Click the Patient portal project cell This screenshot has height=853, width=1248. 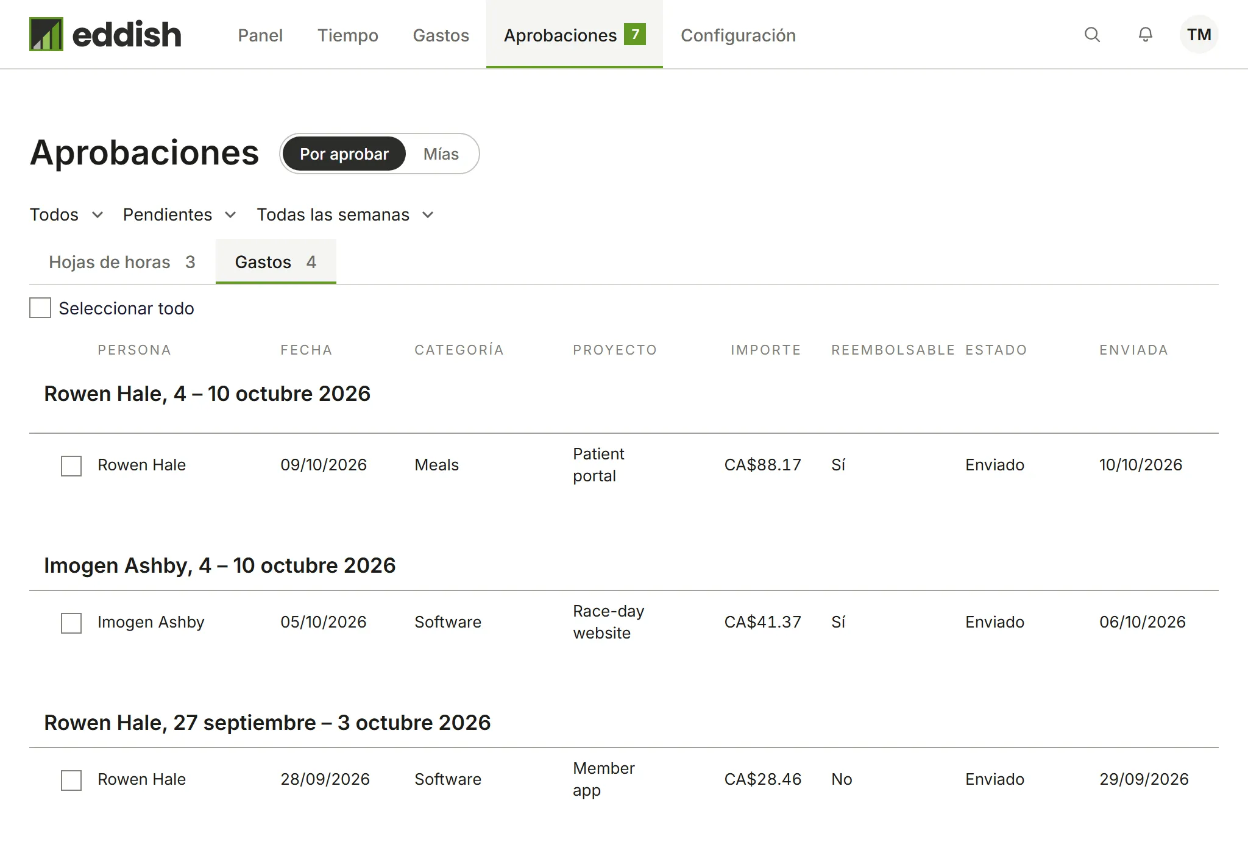point(598,465)
